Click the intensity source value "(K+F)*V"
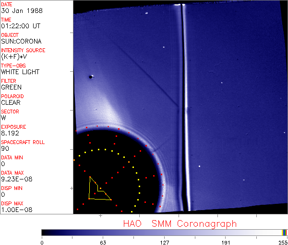This screenshot has height=245, width=288. point(14,57)
